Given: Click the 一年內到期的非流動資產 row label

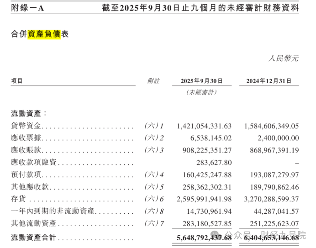Looking at the screenshot, I should point(53,211).
